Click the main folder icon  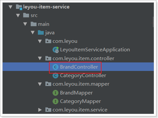34,24
